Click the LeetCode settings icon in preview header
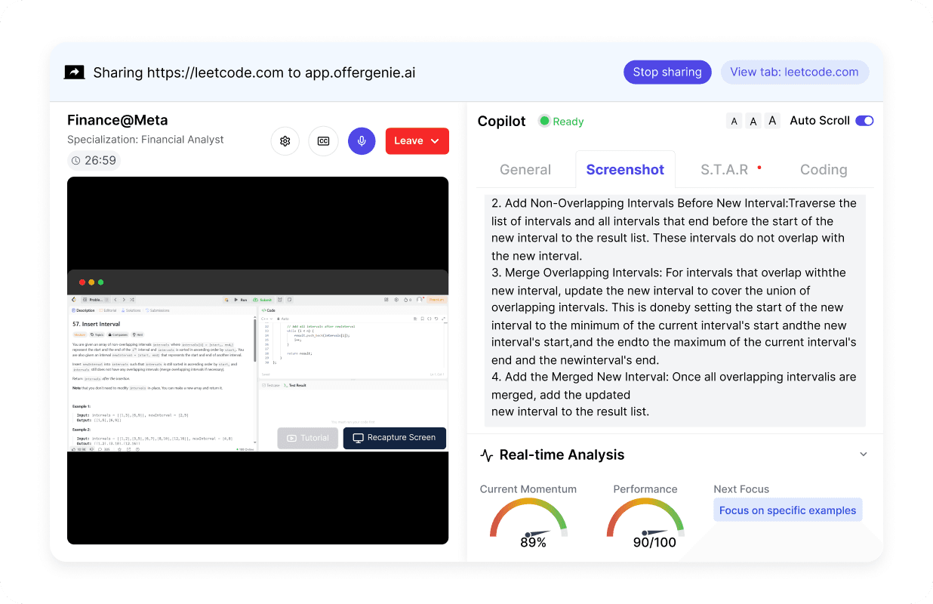 pyautogui.click(x=396, y=300)
